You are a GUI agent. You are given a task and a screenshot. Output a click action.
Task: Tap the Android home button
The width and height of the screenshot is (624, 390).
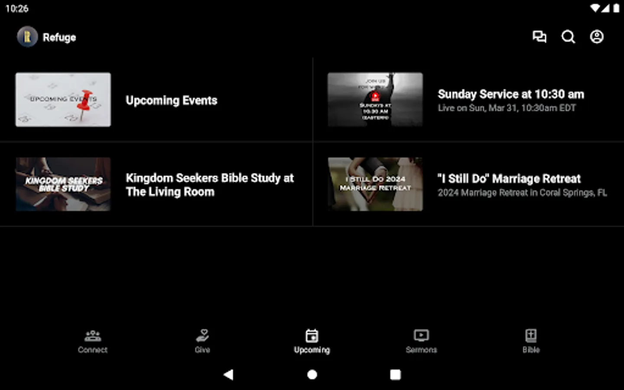point(312,374)
